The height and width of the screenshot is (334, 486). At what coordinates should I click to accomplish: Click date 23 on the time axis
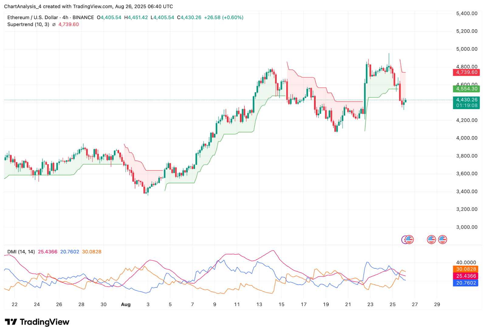click(370, 304)
